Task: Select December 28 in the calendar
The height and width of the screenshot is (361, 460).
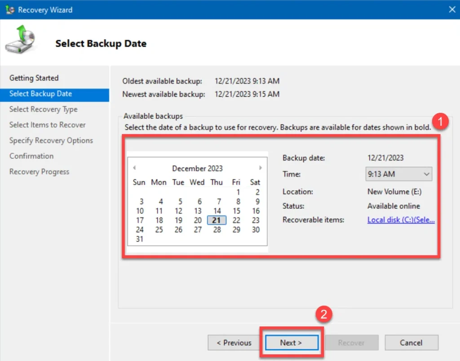Action: pyautogui.click(x=217, y=230)
